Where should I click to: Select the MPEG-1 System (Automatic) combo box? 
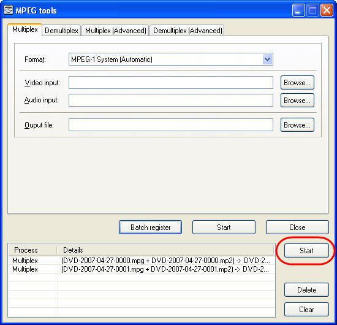pos(171,59)
